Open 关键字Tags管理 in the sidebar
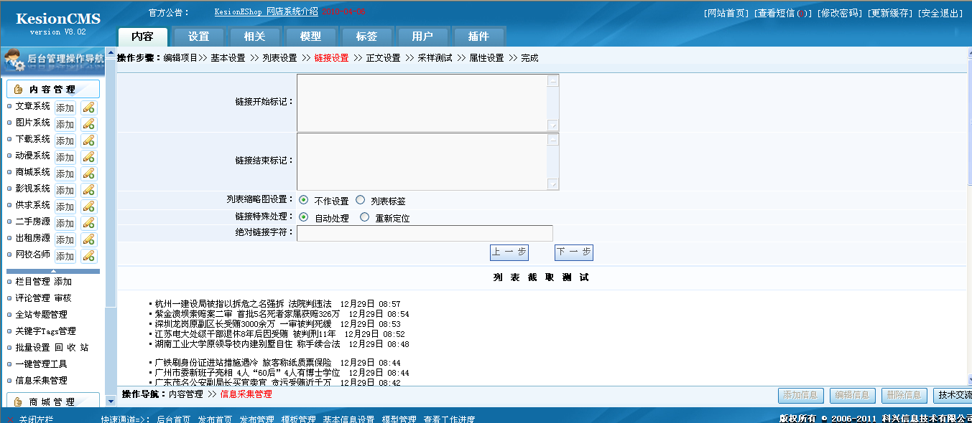 pyautogui.click(x=45, y=331)
